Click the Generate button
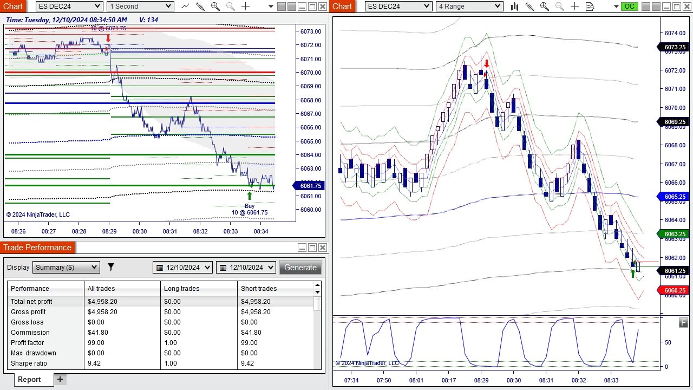The height and width of the screenshot is (390, 693). coord(300,268)
